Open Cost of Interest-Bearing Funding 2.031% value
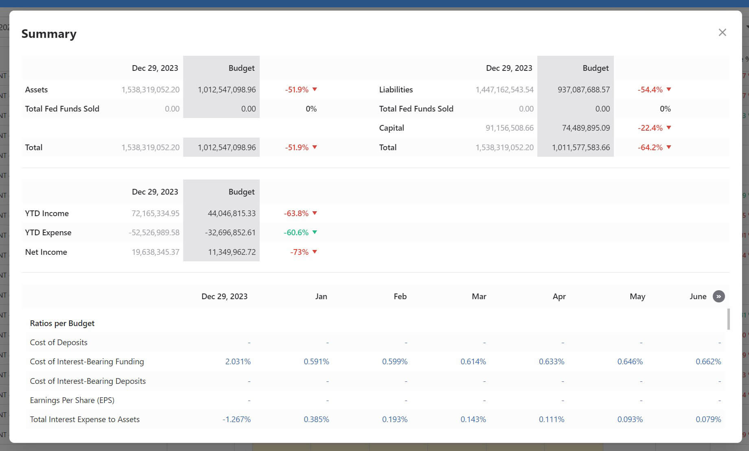The width and height of the screenshot is (749, 451). (238, 361)
